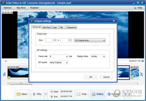This screenshot has height=101, width=146.
Task: Click the Crop button
Action: 82,94
